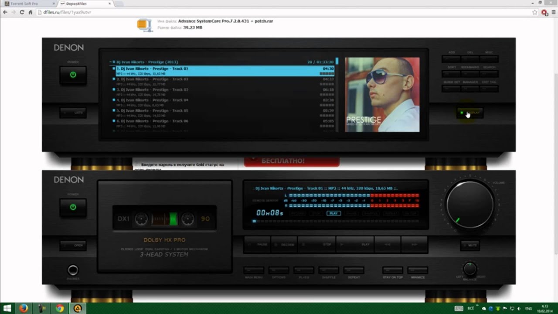This screenshot has width=558, height=314.
Task: Select Track 01 in the playlist
Action: pos(223,71)
